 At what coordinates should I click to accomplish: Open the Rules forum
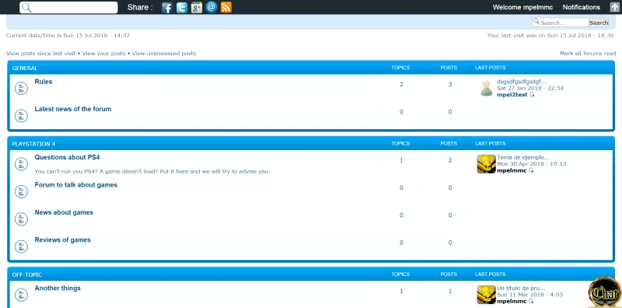tap(44, 82)
